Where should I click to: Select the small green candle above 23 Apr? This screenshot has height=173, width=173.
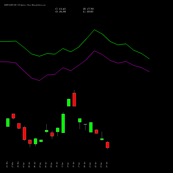click(x=102, y=139)
